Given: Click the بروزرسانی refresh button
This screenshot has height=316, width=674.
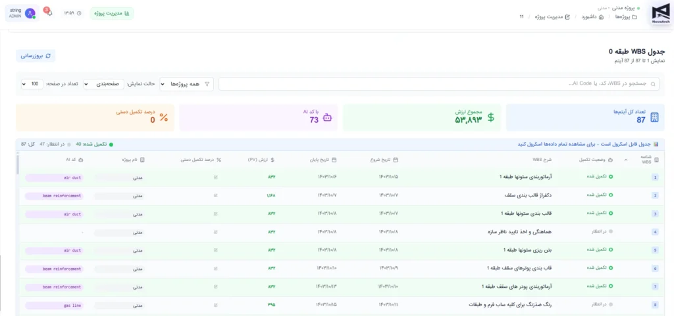Looking at the screenshot, I should click(x=36, y=56).
